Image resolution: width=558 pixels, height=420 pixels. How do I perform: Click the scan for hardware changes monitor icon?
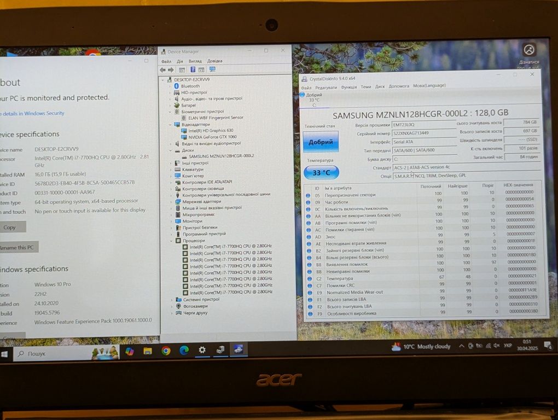click(x=212, y=69)
